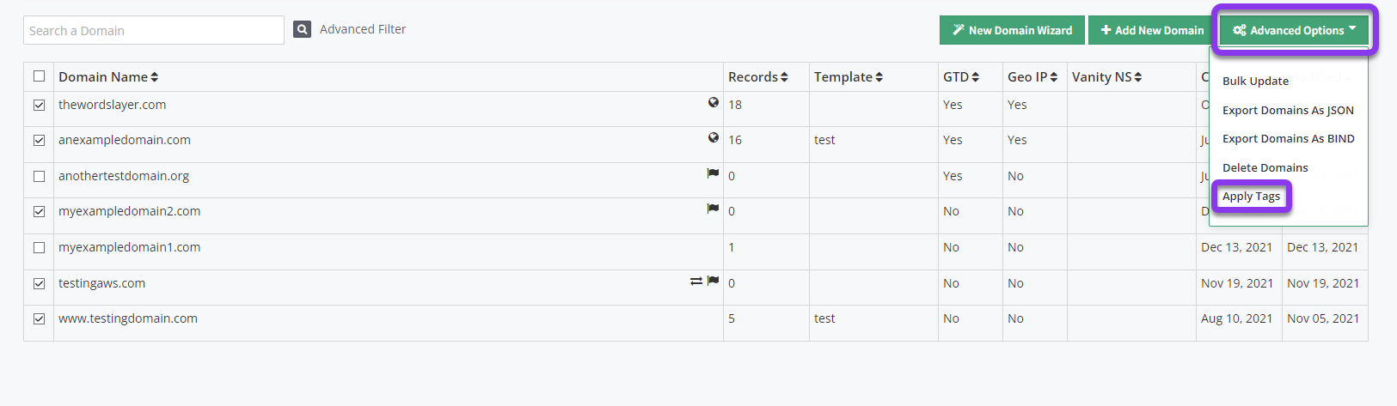Choose Export Domains As JSON

click(x=1288, y=110)
